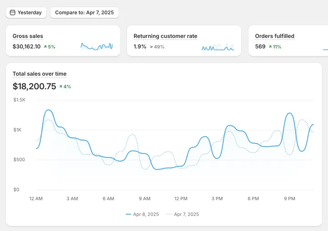Open Compare to: Apr 7, 2025 selector
The height and width of the screenshot is (231, 328).
[x=85, y=13]
